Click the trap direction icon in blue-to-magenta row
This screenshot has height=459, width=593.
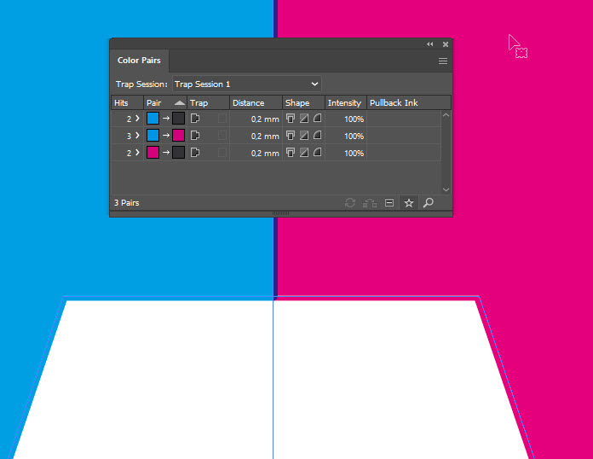195,135
